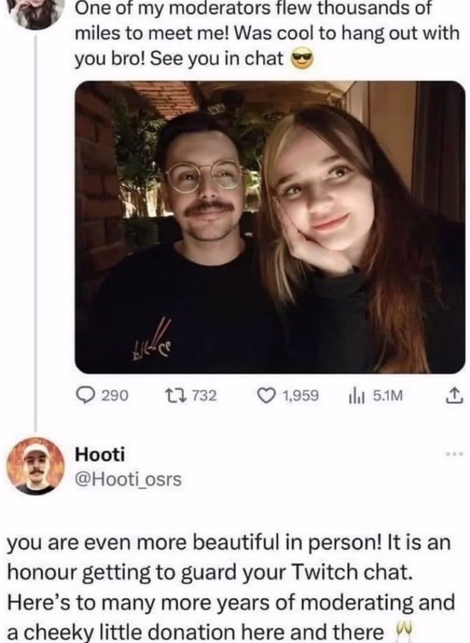Click the reply speech bubble icon
The image size is (470, 643).
(x=87, y=396)
